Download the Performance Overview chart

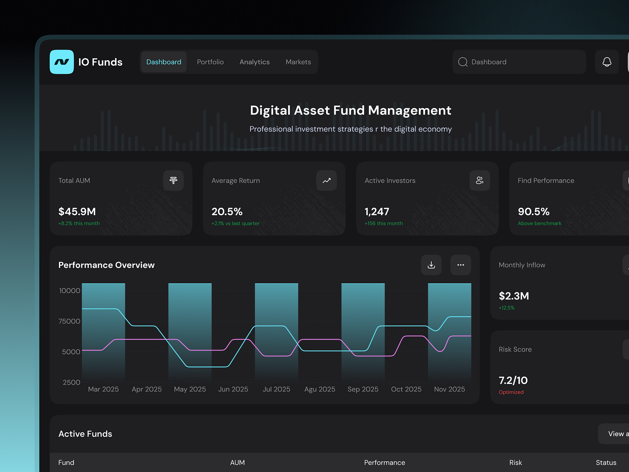pos(431,265)
